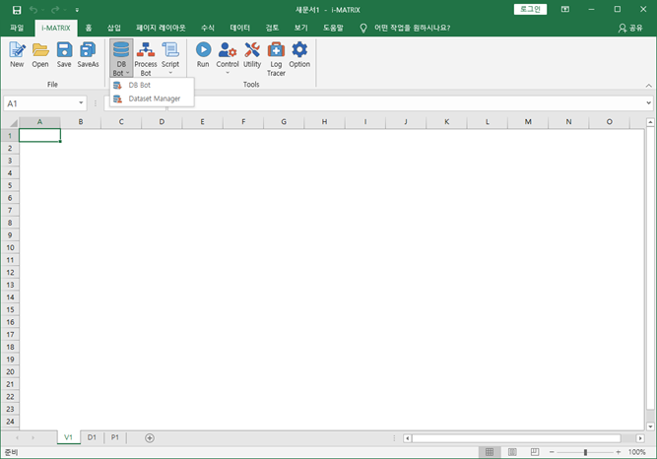The width and height of the screenshot is (657, 459).
Task: Toggle the page layout view button
Action: tap(510, 452)
